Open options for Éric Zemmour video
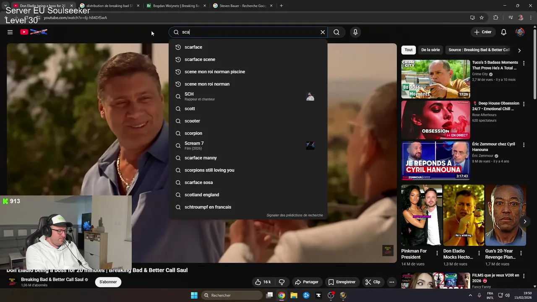The height and width of the screenshot is (302, 537). (524, 145)
